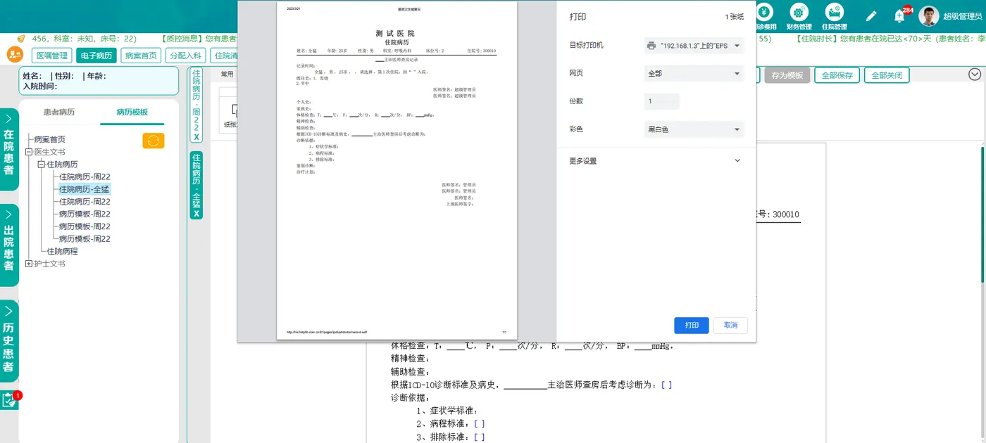Open the 电子病历 menu tab
The image size is (986, 443).
[96, 56]
